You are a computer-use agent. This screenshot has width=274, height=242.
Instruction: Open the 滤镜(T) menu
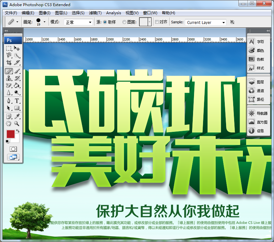click(x=95, y=13)
